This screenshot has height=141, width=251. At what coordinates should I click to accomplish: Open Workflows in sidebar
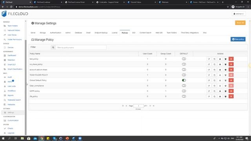(x=11, y=91)
